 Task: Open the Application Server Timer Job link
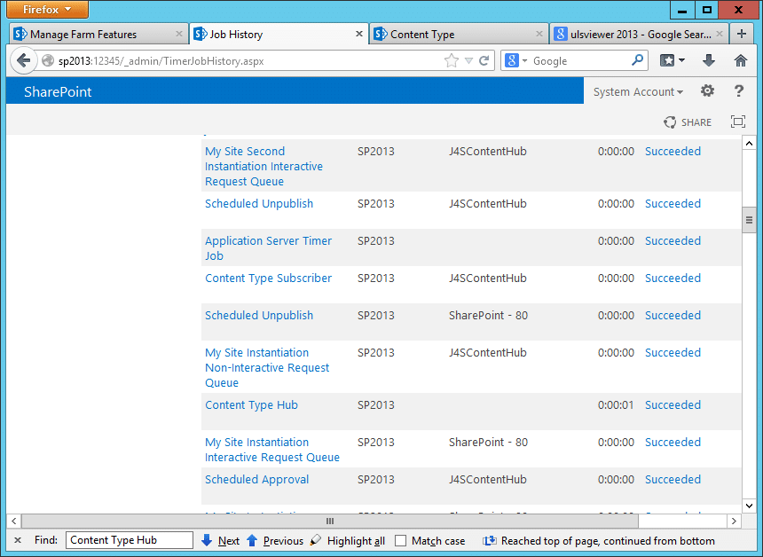pyautogui.click(x=268, y=248)
